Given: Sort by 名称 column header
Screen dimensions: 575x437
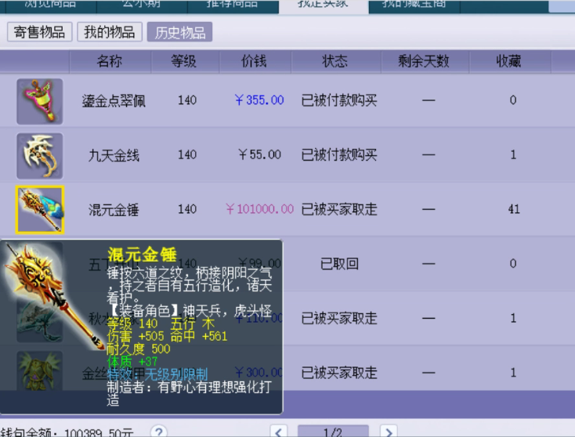Looking at the screenshot, I should point(110,61).
